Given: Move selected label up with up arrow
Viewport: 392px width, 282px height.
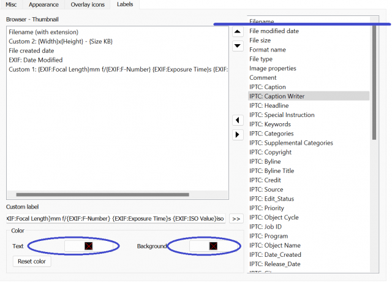Looking at the screenshot, I should pyautogui.click(x=238, y=31).
